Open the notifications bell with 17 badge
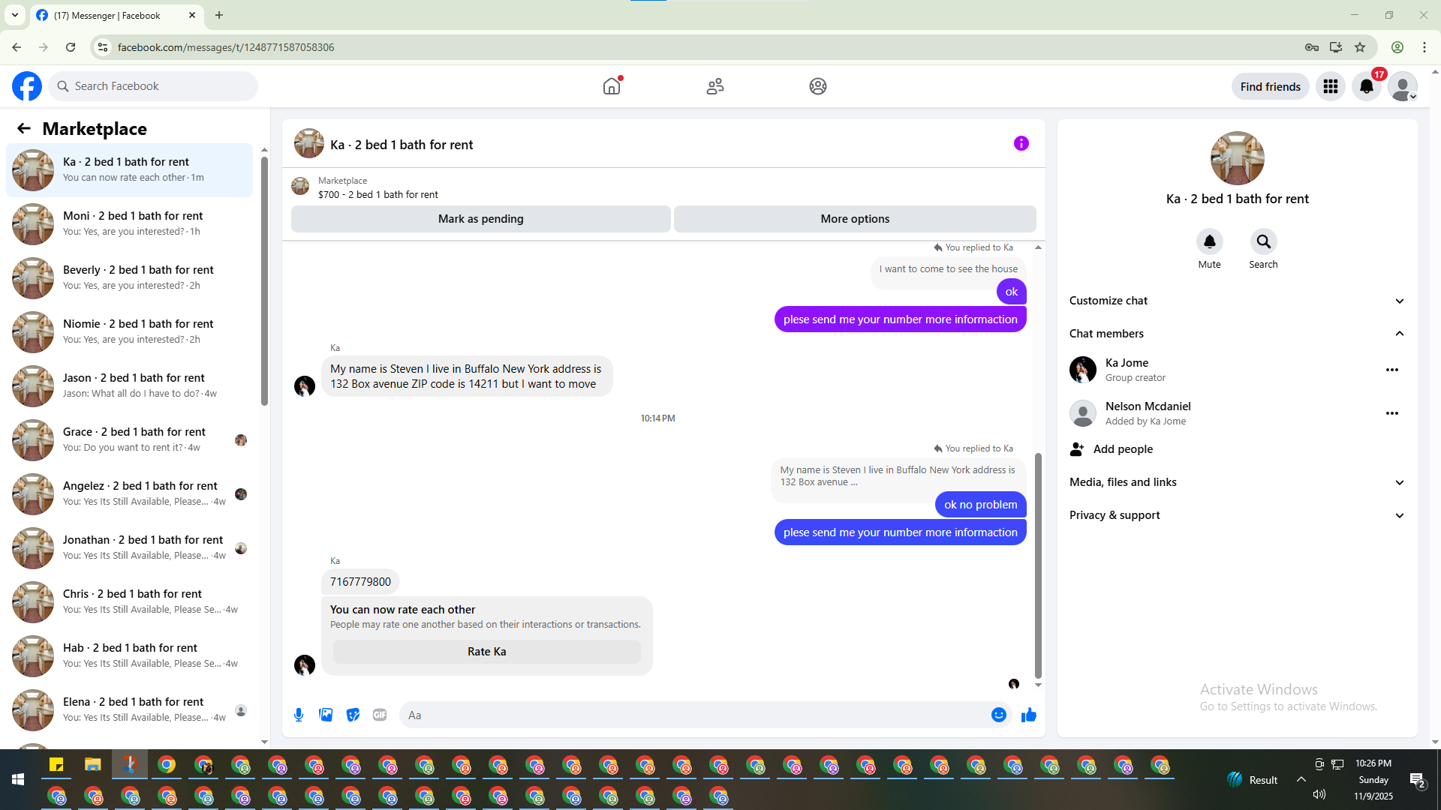Image resolution: width=1441 pixels, height=810 pixels. click(1367, 86)
